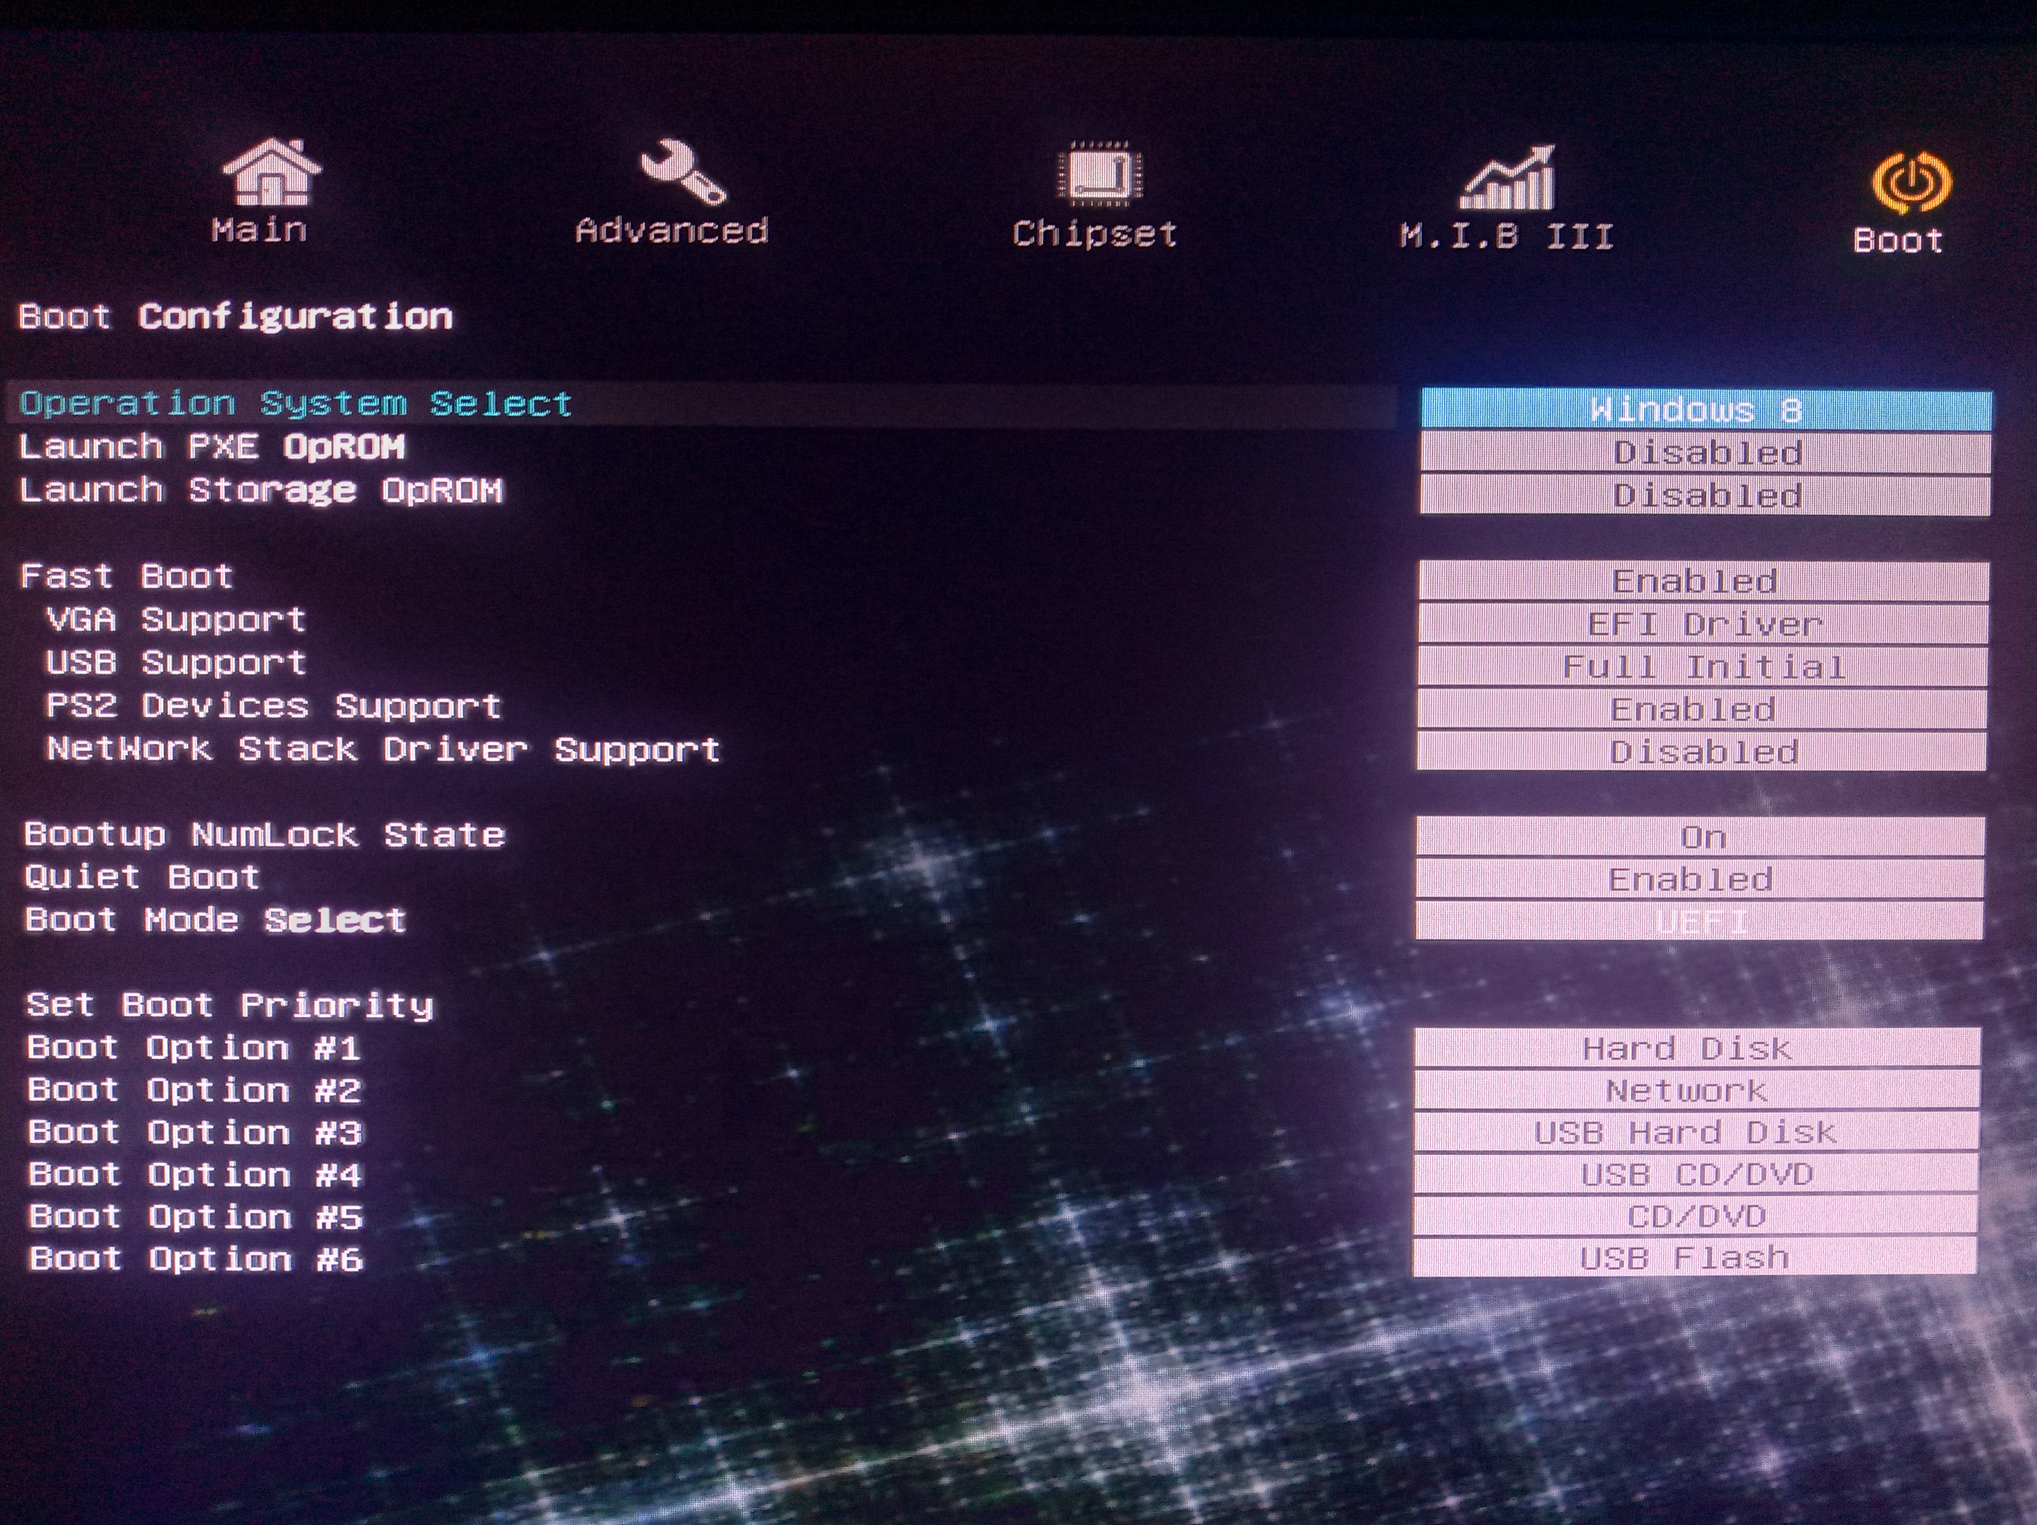The height and width of the screenshot is (1525, 2037).
Task: Toggle PS2 Devices Support Enabled value
Action: click(1702, 710)
